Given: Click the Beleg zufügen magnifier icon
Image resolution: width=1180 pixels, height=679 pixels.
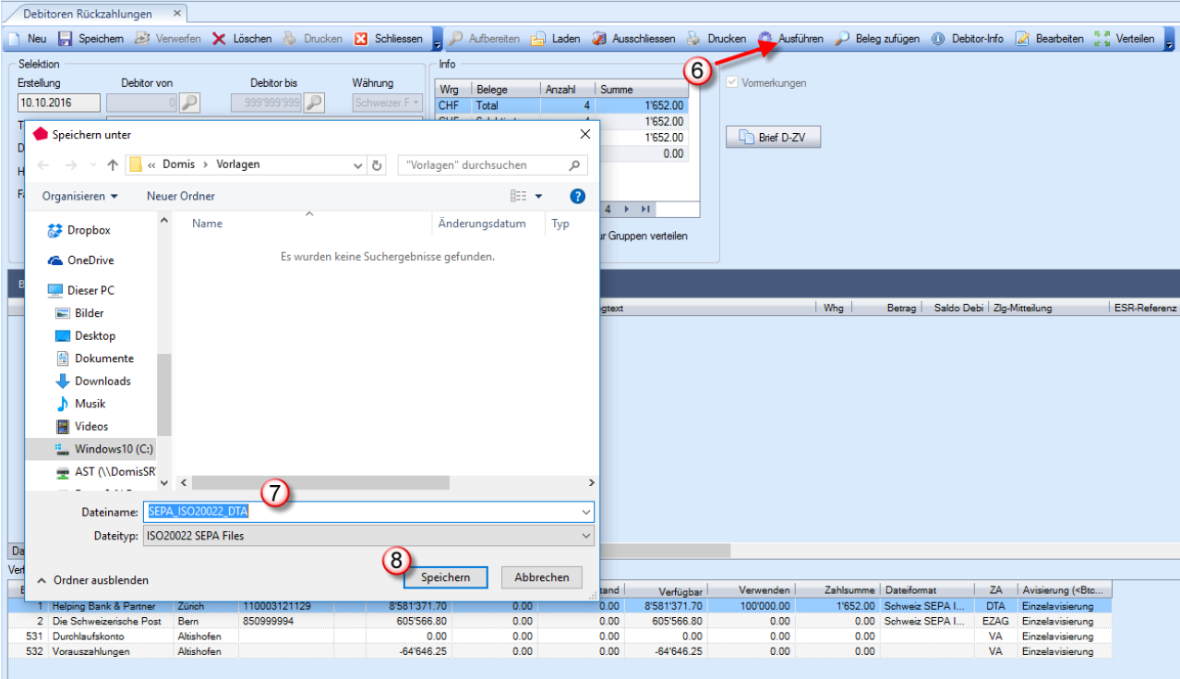Looking at the screenshot, I should (x=842, y=39).
